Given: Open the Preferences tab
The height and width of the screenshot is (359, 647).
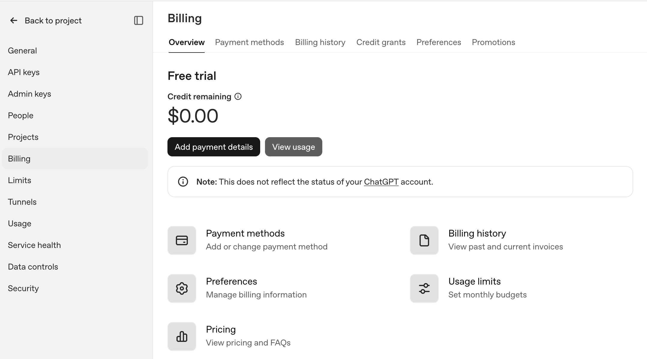Looking at the screenshot, I should (439, 42).
